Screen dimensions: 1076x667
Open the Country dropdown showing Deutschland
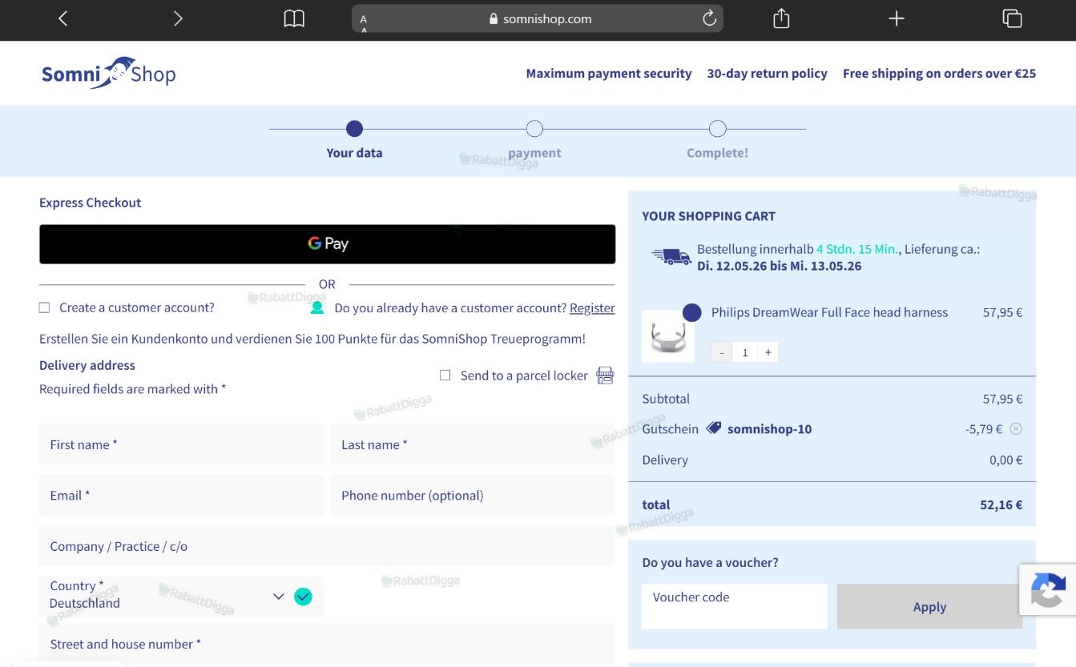[181, 596]
